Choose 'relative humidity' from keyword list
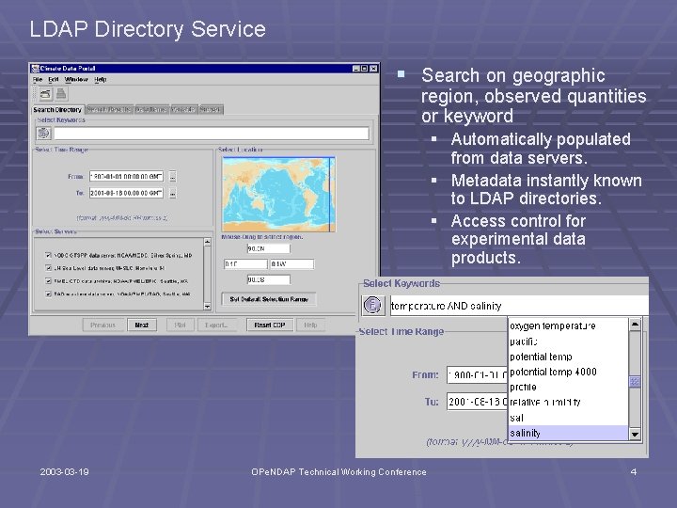Screen dimensions: 677x508 click(568, 402)
